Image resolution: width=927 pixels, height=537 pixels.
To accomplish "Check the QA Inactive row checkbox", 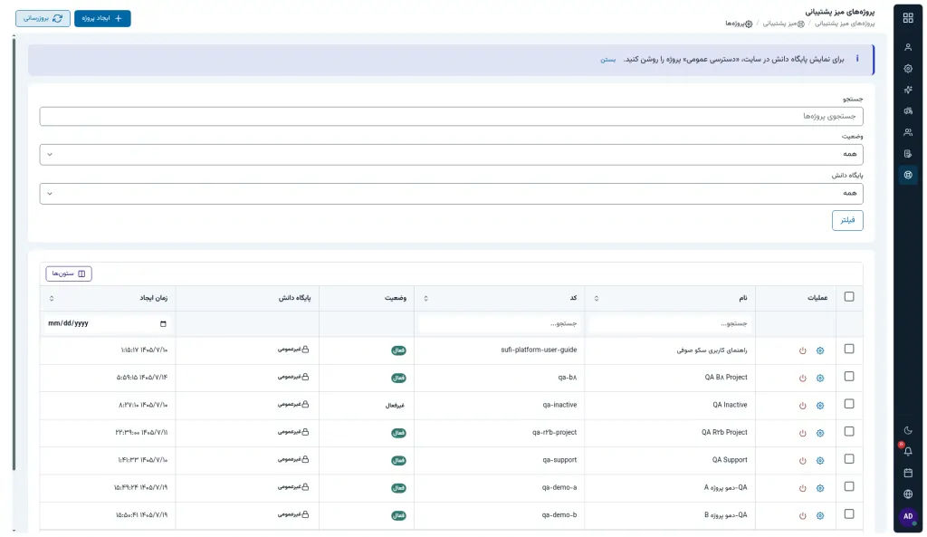I will [x=849, y=404].
